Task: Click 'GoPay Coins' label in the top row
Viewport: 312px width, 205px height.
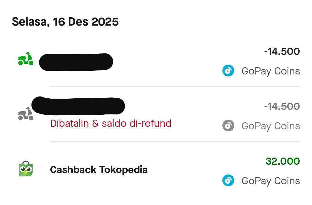Action: pos(271,71)
